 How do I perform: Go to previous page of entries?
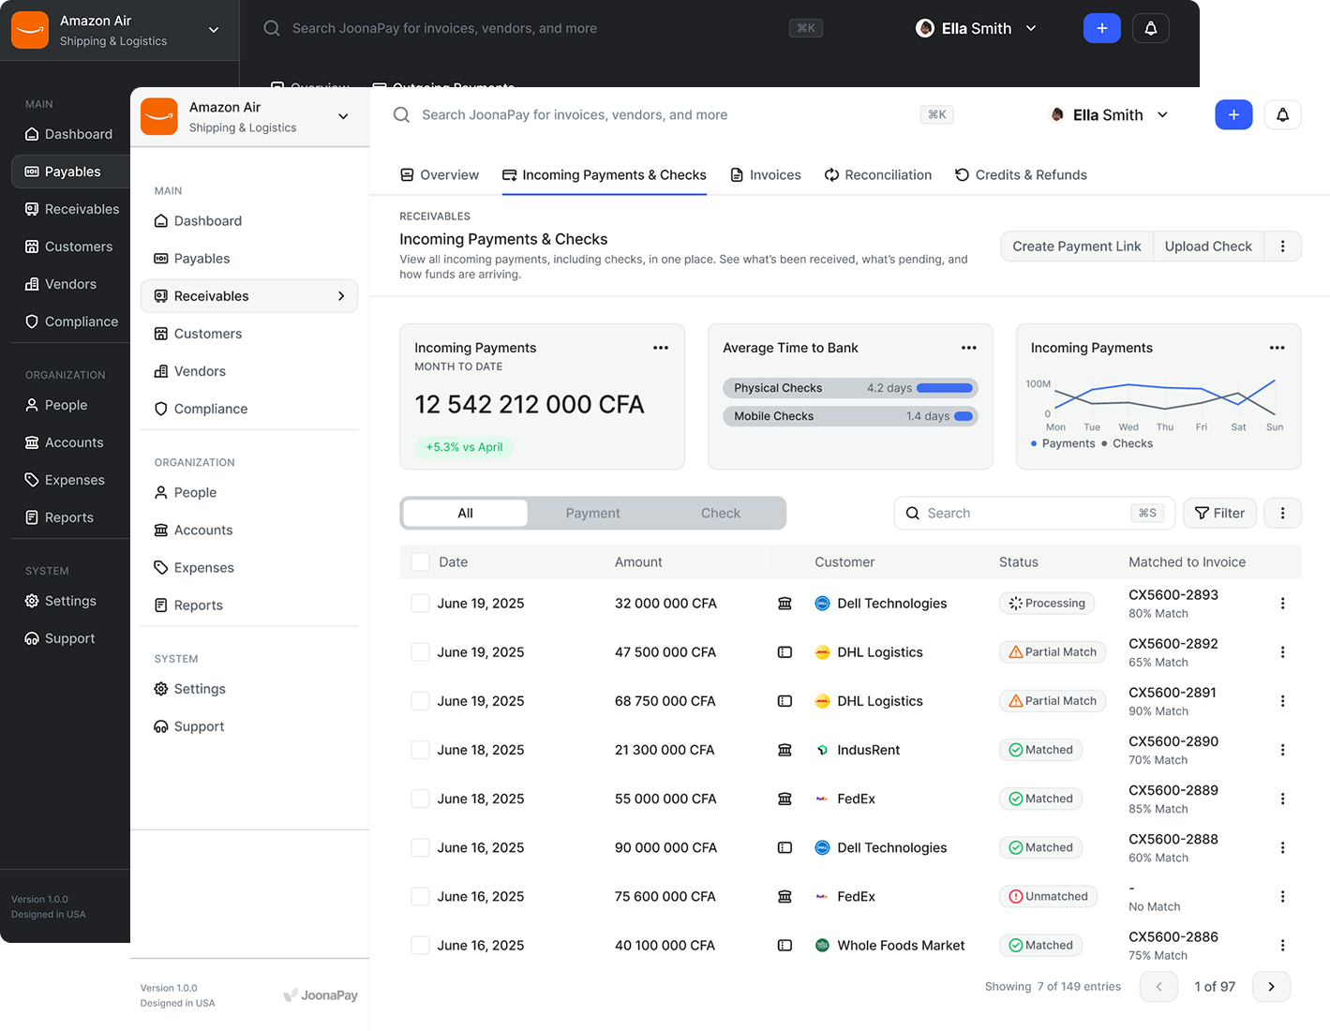tap(1158, 986)
